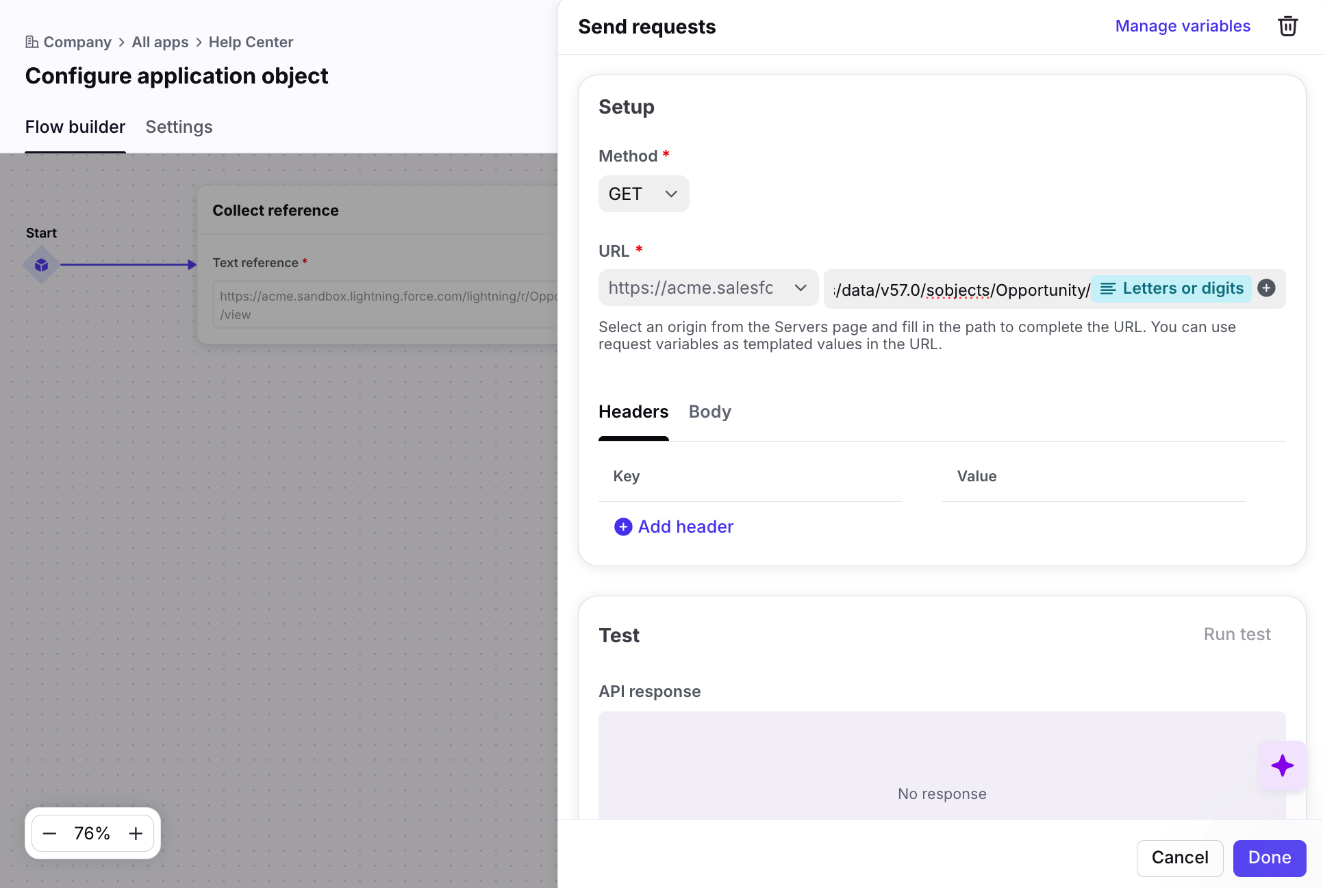Zoom out with the minus icon

click(49, 833)
